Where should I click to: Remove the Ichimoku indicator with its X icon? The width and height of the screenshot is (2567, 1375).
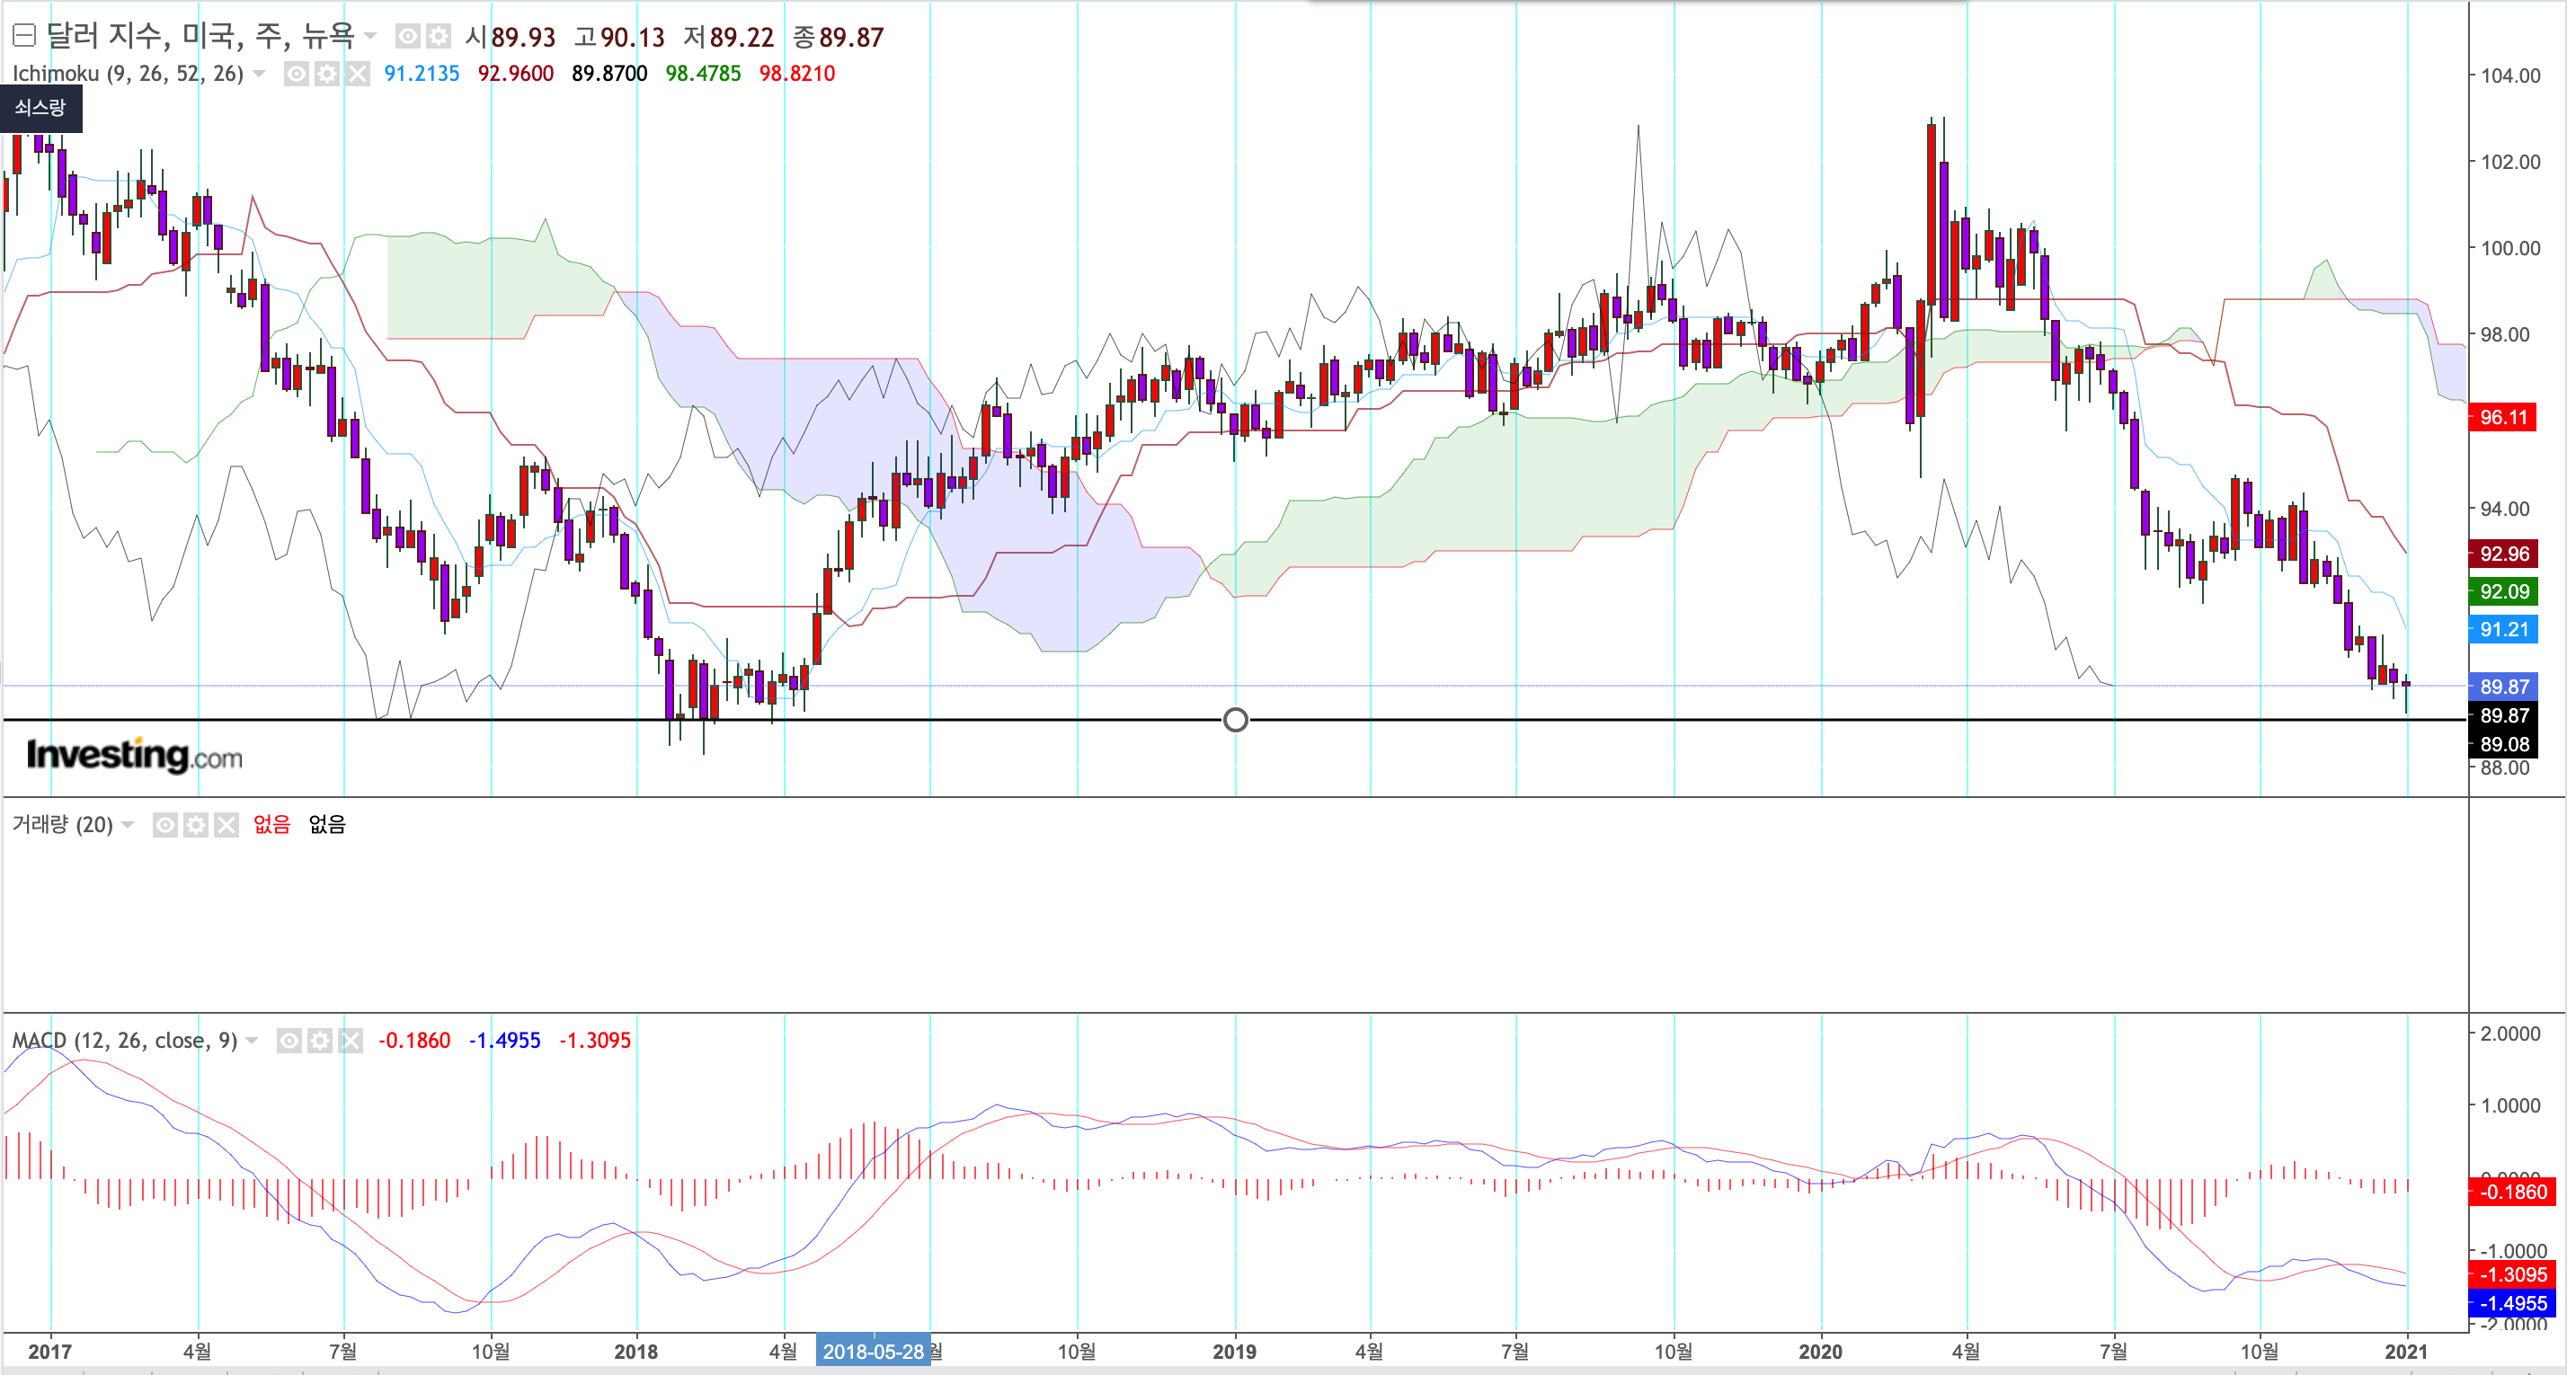point(358,74)
